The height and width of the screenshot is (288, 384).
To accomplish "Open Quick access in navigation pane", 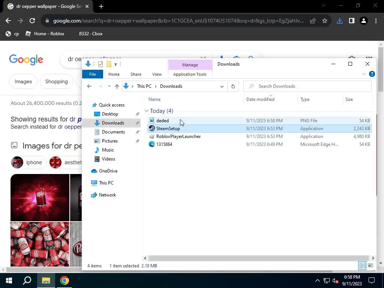I will point(111,105).
